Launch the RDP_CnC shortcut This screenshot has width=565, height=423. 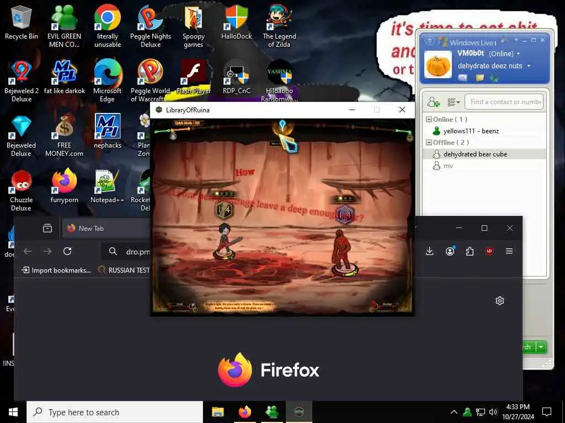(x=236, y=76)
